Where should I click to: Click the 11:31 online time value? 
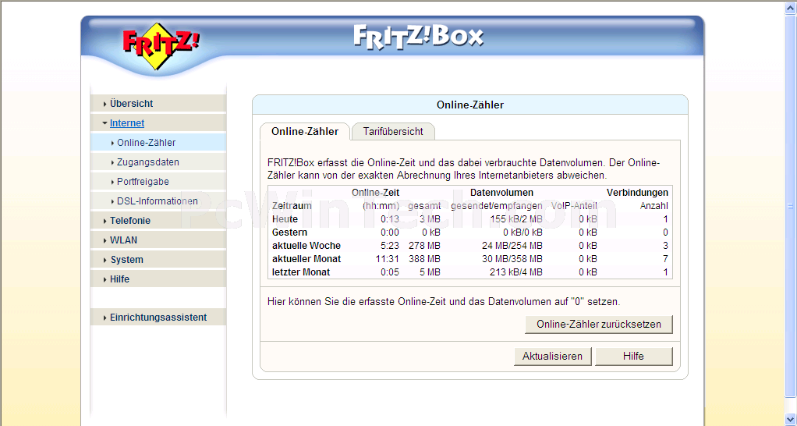388,259
